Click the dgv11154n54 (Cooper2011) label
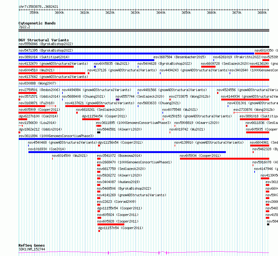 (104, 116)
